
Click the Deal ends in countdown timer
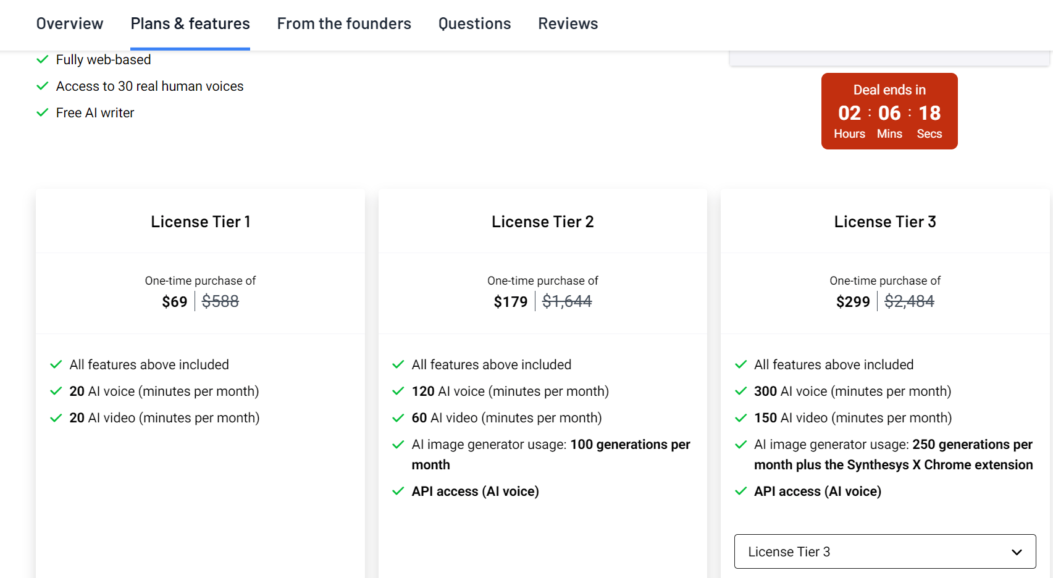(x=889, y=112)
